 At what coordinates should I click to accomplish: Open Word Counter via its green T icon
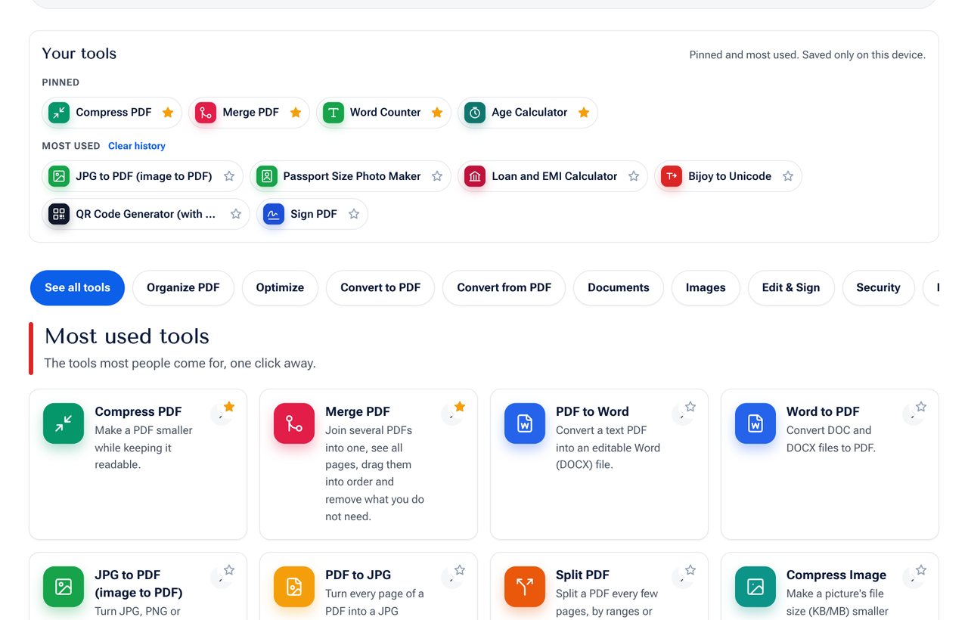(x=334, y=113)
